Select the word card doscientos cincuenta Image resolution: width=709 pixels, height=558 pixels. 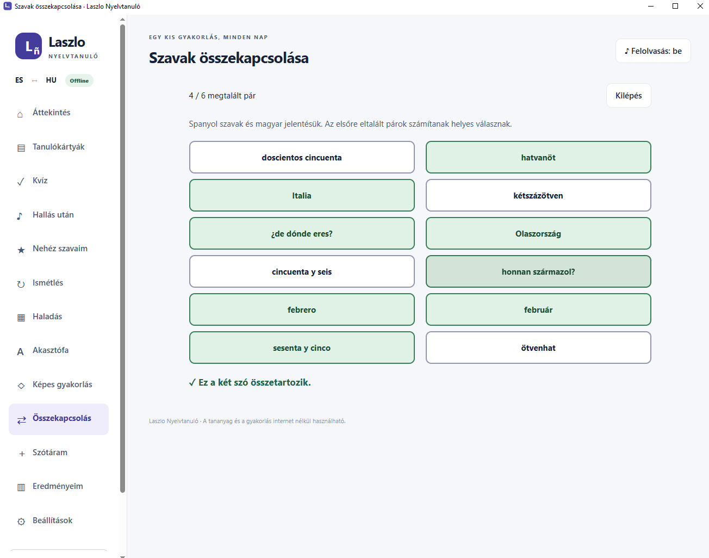(x=302, y=157)
